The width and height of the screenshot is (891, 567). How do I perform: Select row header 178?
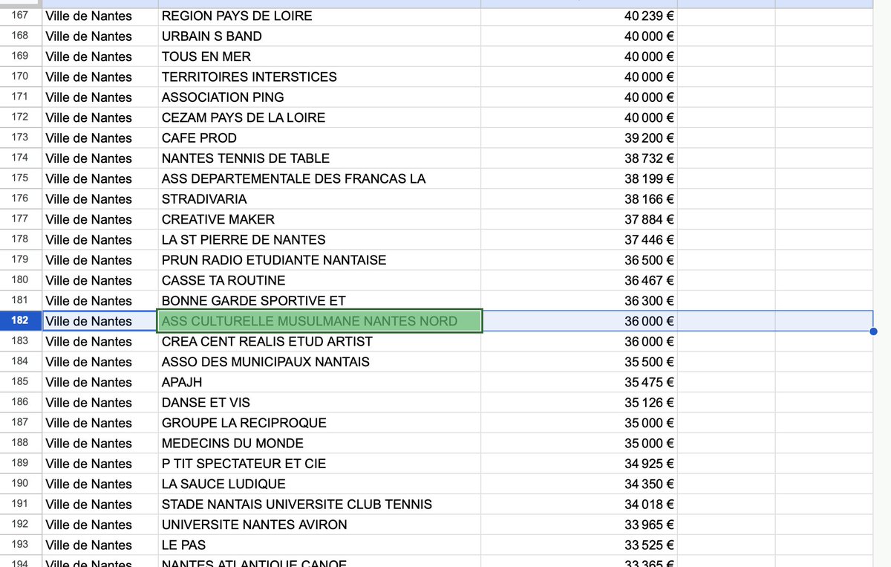[x=21, y=240]
